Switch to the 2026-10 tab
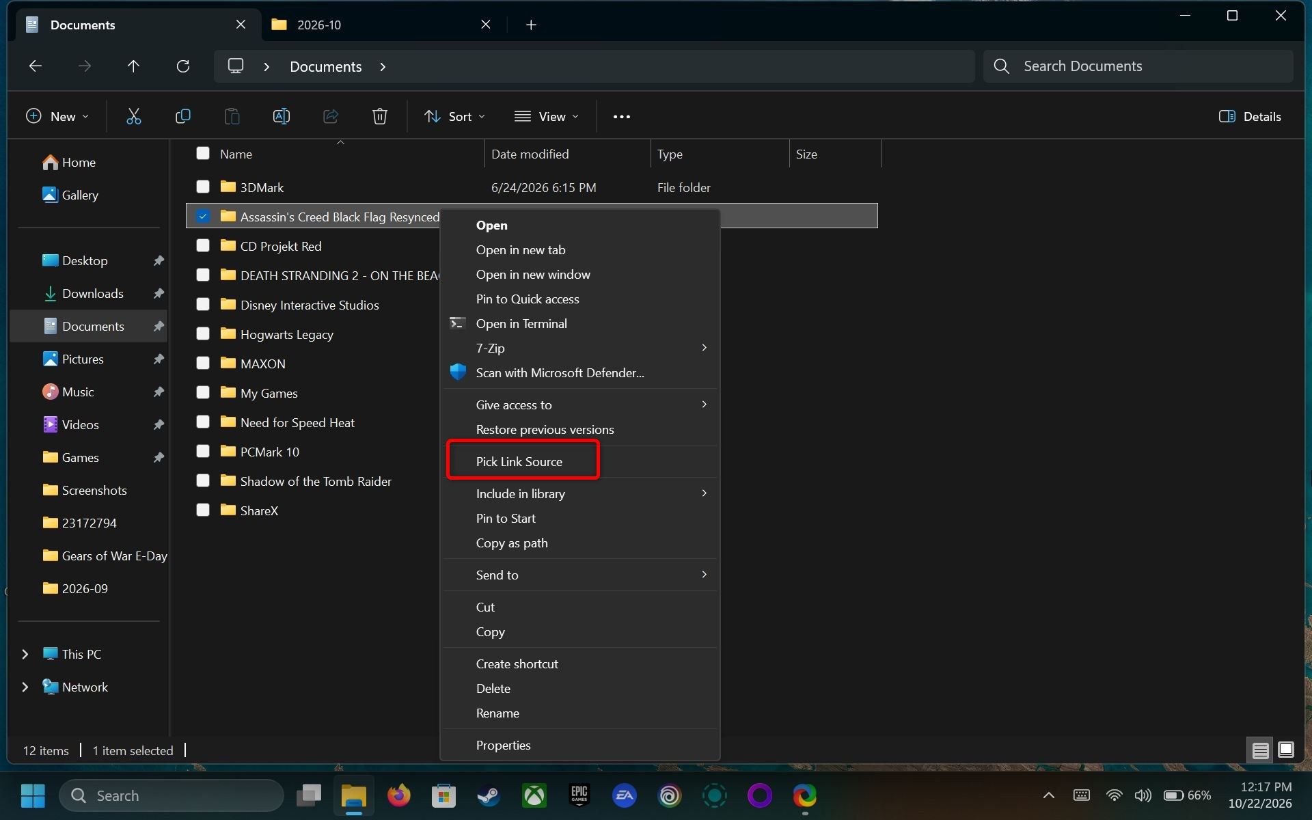The width and height of the screenshot is (1312, 820). click(x=381, y=25)
